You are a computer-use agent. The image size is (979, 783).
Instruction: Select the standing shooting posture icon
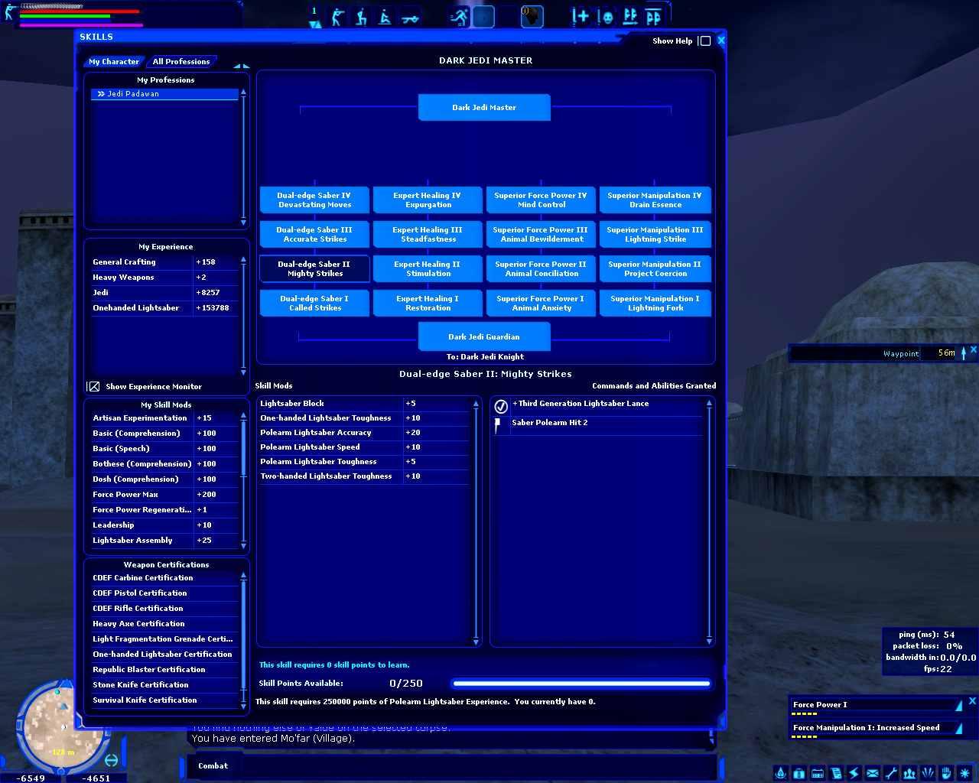pyautogui.click(x=337, y=16)
